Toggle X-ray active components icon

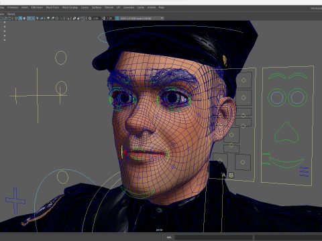pyautogui.click(x=78, y=18)
